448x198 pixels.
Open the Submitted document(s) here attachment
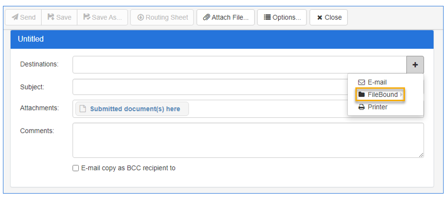(x=135, y=109)
